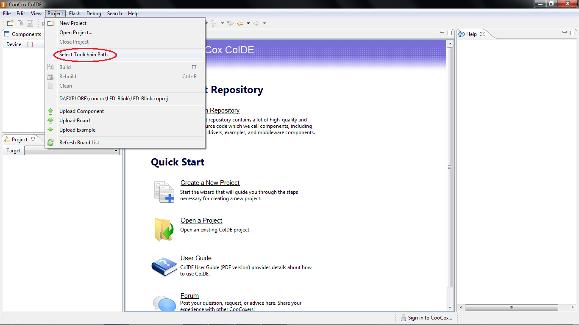
Task: Open the Forward history dropdown arrow
Action: pos(264,23)
